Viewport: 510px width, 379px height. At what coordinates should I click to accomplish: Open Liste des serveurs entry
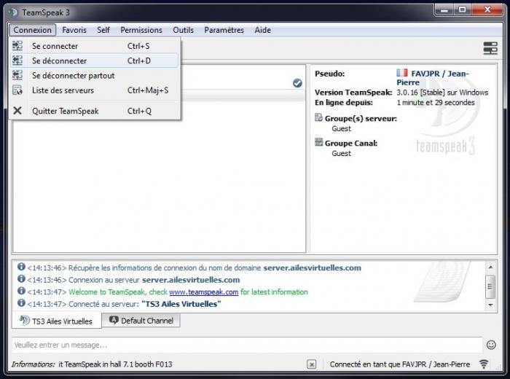(95, 90)
